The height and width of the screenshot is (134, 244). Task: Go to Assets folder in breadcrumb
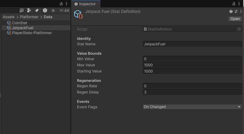9,17
